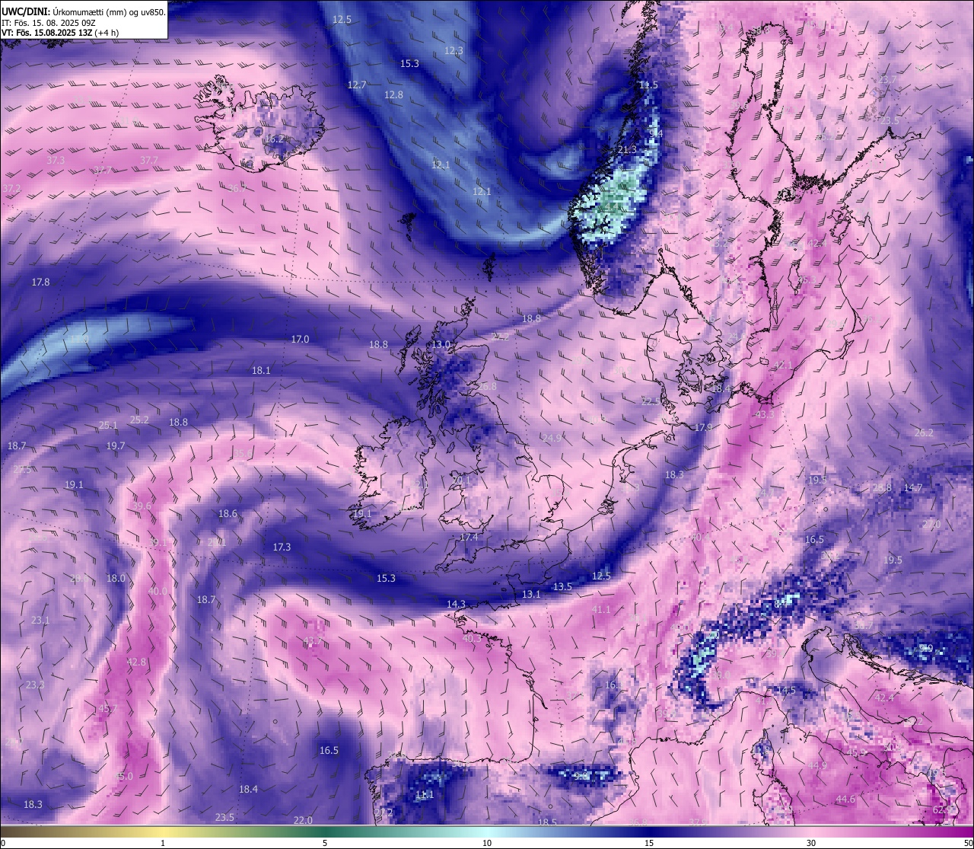Click the colorbar tick label "30"
974x849 pixels.
point(811,843)
